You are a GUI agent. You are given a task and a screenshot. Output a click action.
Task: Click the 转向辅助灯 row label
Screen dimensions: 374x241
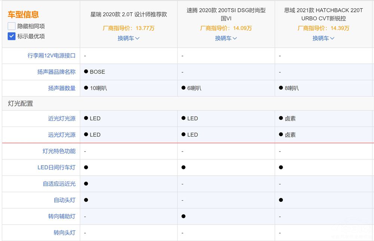(62, 216)
